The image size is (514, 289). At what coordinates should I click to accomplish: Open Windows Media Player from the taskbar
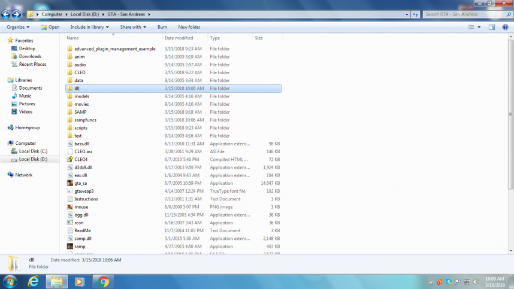coord(79,281)
